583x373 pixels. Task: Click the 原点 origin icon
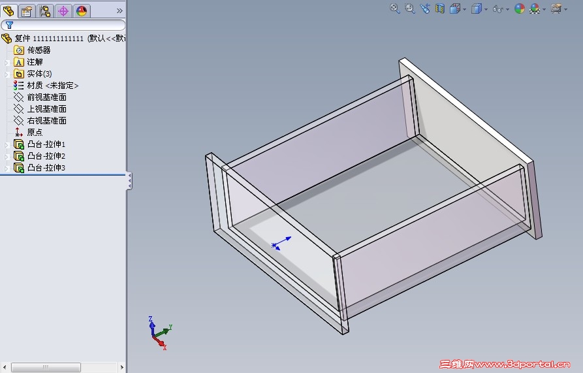pos(18,133)
